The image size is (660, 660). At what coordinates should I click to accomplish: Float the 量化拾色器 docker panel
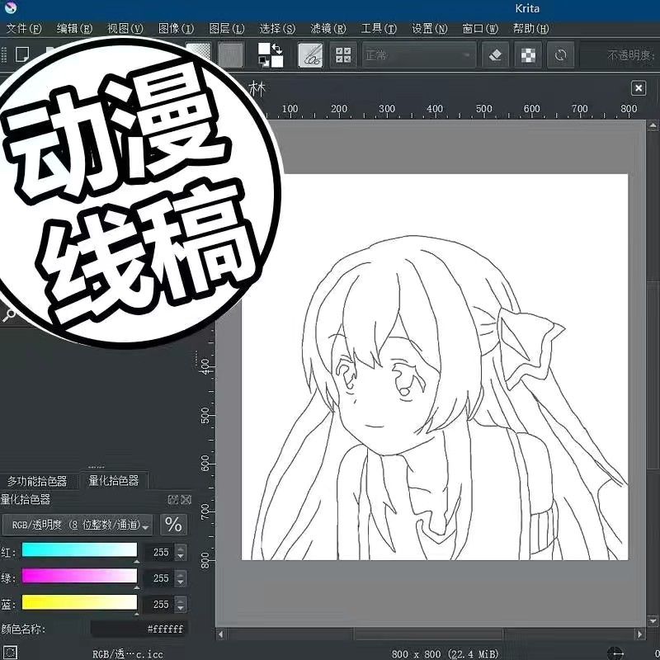(x=172, y=500)
